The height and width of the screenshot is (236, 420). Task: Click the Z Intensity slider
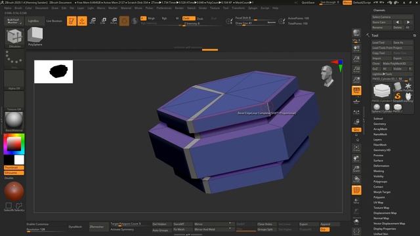pyautogui.click(x=203, y=24)
